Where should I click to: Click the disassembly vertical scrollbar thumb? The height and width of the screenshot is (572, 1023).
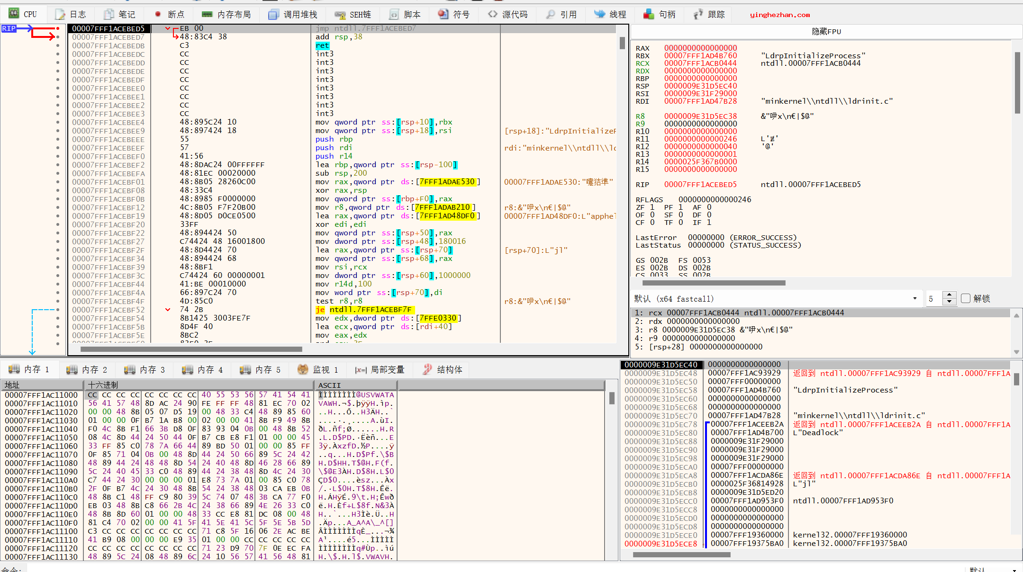[622, 43]
